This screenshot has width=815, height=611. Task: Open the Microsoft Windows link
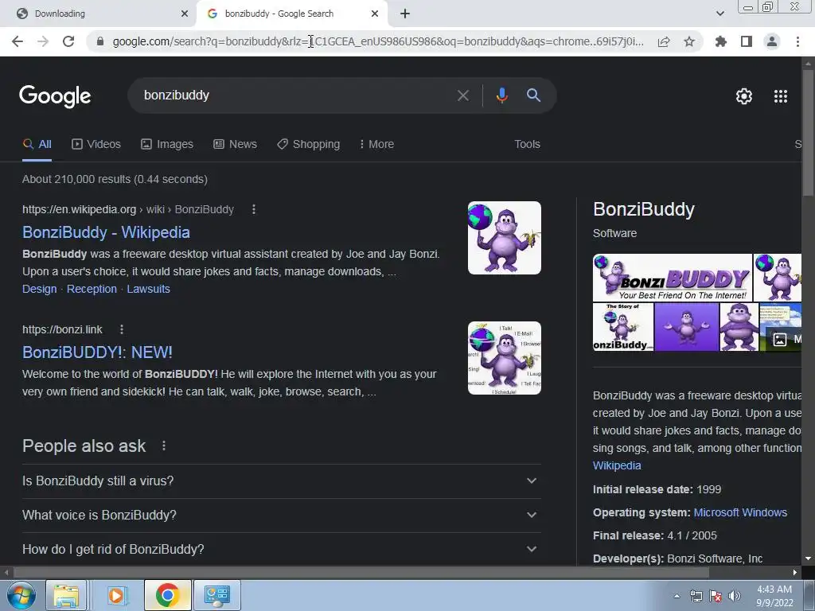coord(740,512)
